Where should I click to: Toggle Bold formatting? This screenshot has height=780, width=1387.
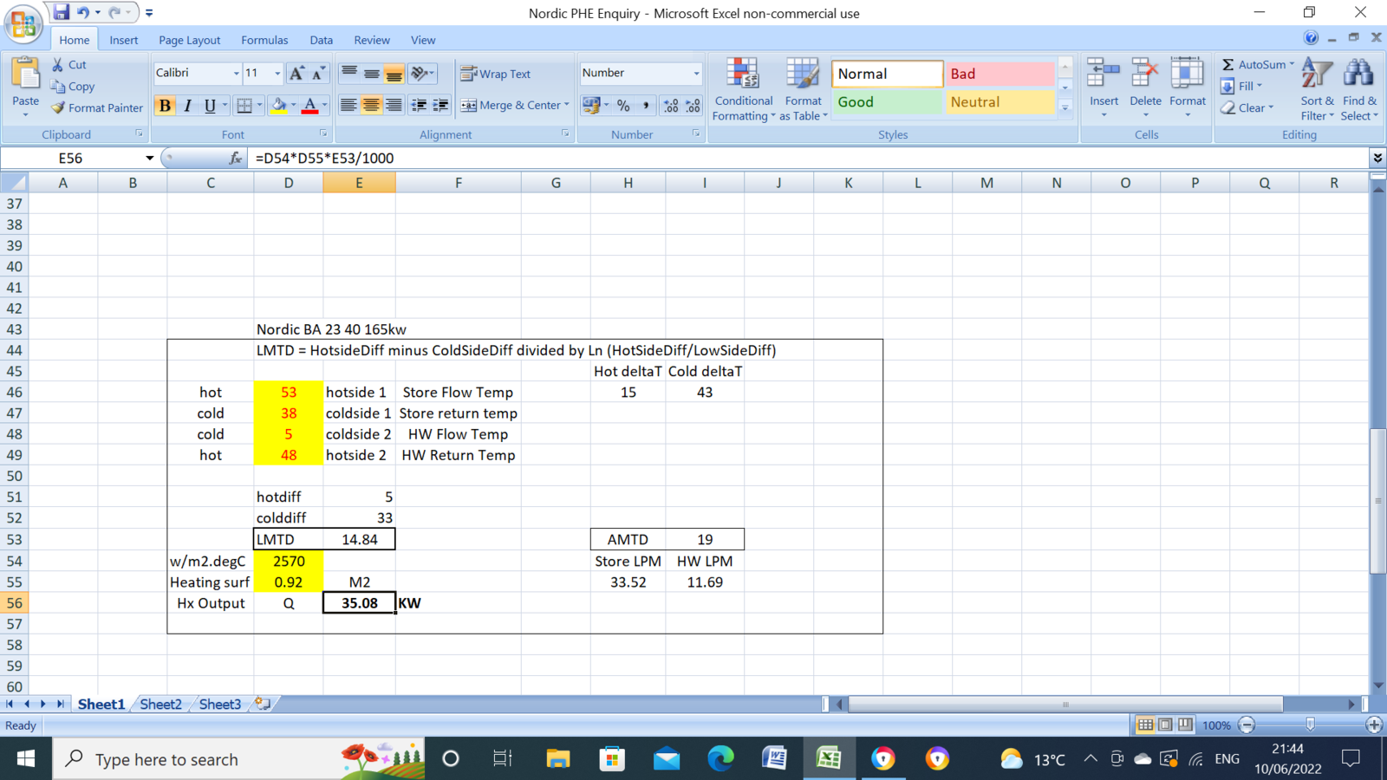(165, 106)
